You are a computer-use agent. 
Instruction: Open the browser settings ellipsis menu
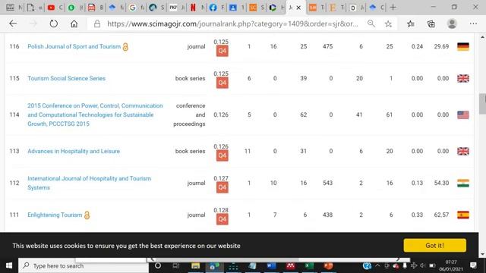(473, 24)
